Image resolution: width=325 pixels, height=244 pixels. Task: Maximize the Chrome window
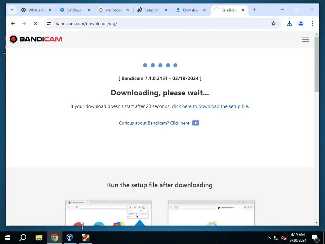pos(297,10)
